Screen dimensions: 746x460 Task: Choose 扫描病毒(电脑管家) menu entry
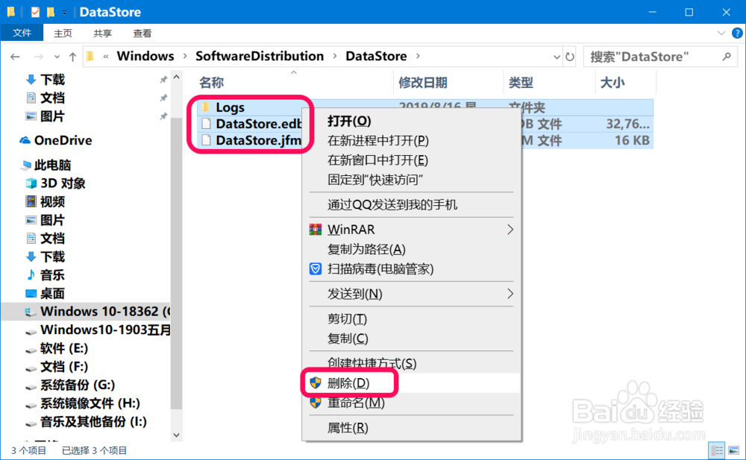412,269
